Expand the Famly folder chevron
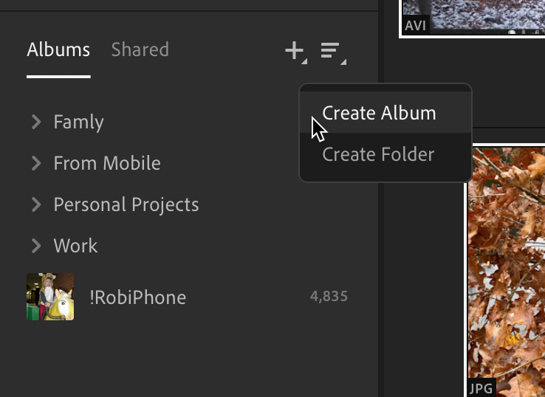The height and width of the screenshot is (397, 545). coord(35,122)
